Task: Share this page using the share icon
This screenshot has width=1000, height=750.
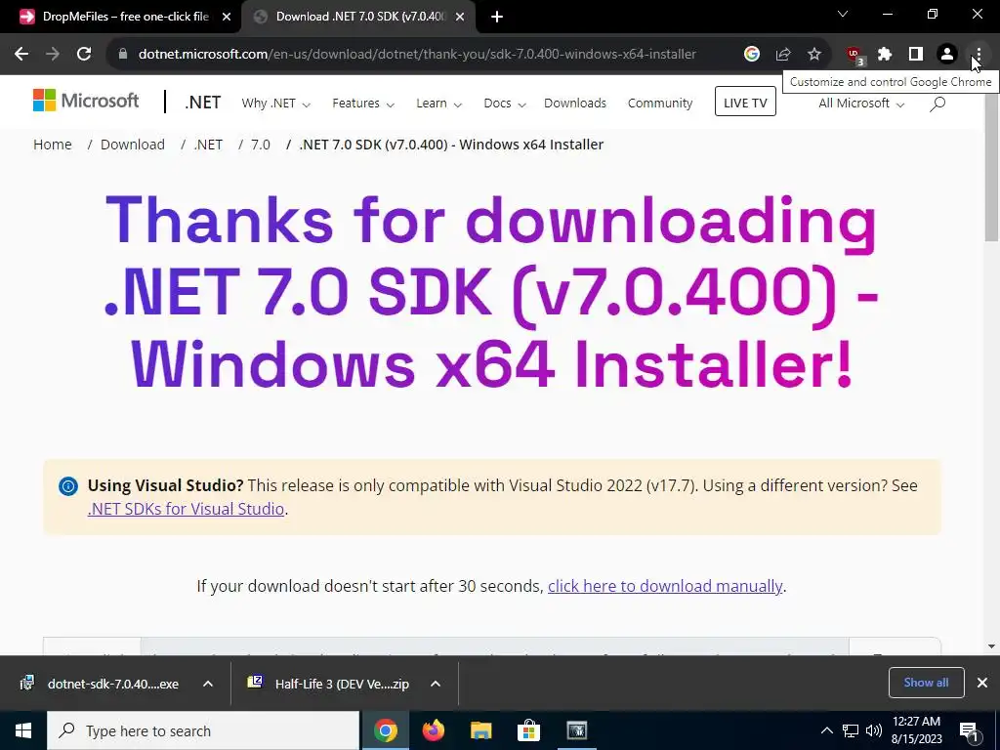Action: (x=783, y=55)
